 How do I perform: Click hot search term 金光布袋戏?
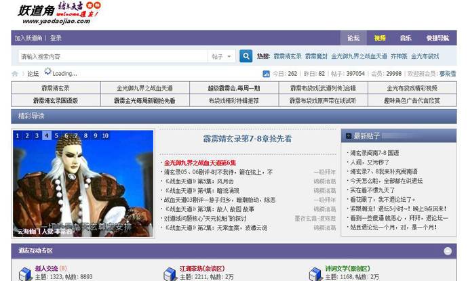coord(425,56)
